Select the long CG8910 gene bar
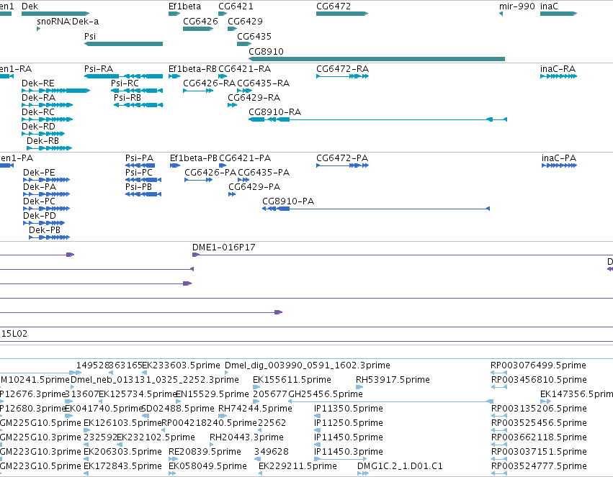This screenshot has height=477, width=613. 377,59
